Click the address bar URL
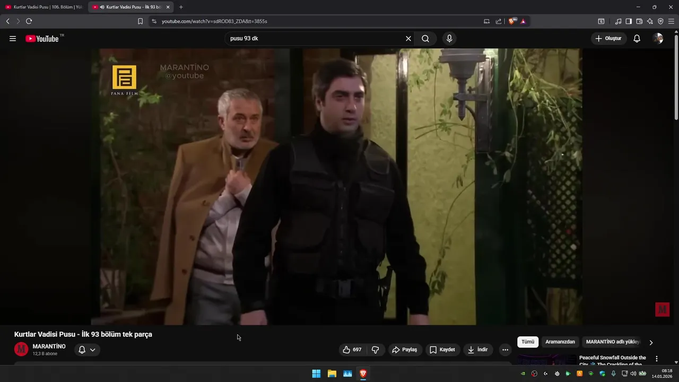Viewport: 679px width, 382px height. click(x=214, y=21)
